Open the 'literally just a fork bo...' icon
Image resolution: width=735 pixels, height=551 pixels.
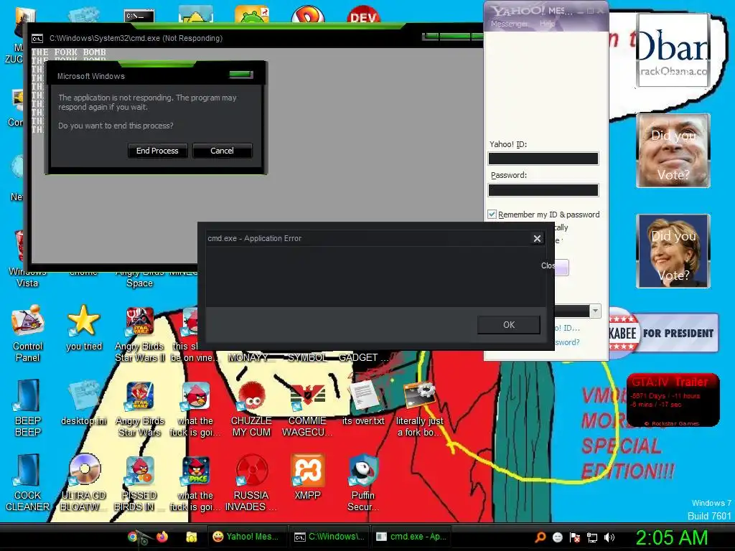point(419,408)
